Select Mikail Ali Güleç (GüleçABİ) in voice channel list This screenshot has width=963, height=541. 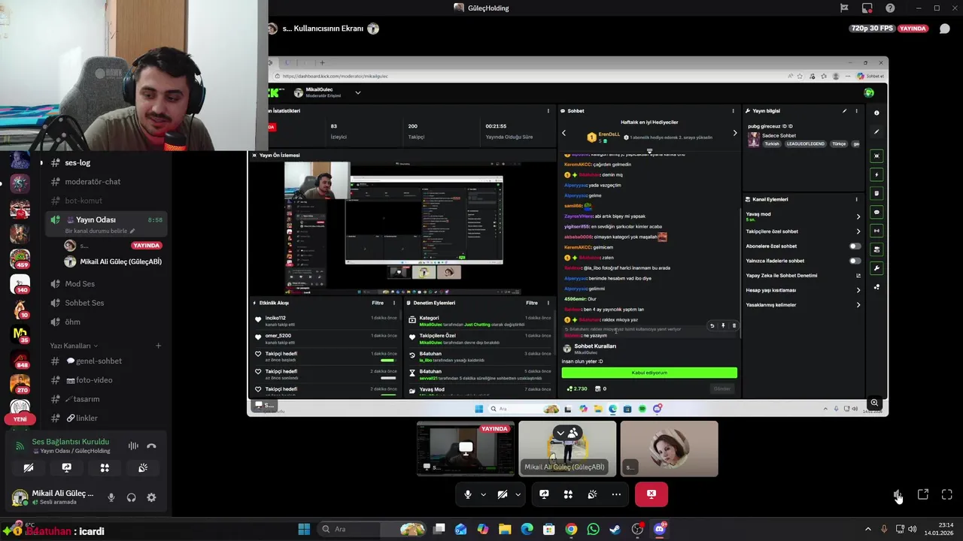tap(120, 261)
